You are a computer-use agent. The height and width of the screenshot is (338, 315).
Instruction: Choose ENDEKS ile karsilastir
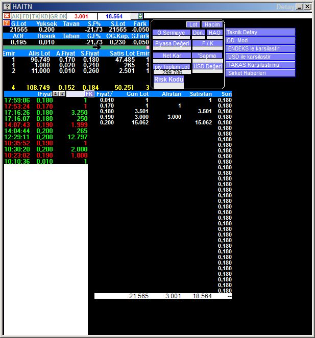pos(260,48)
